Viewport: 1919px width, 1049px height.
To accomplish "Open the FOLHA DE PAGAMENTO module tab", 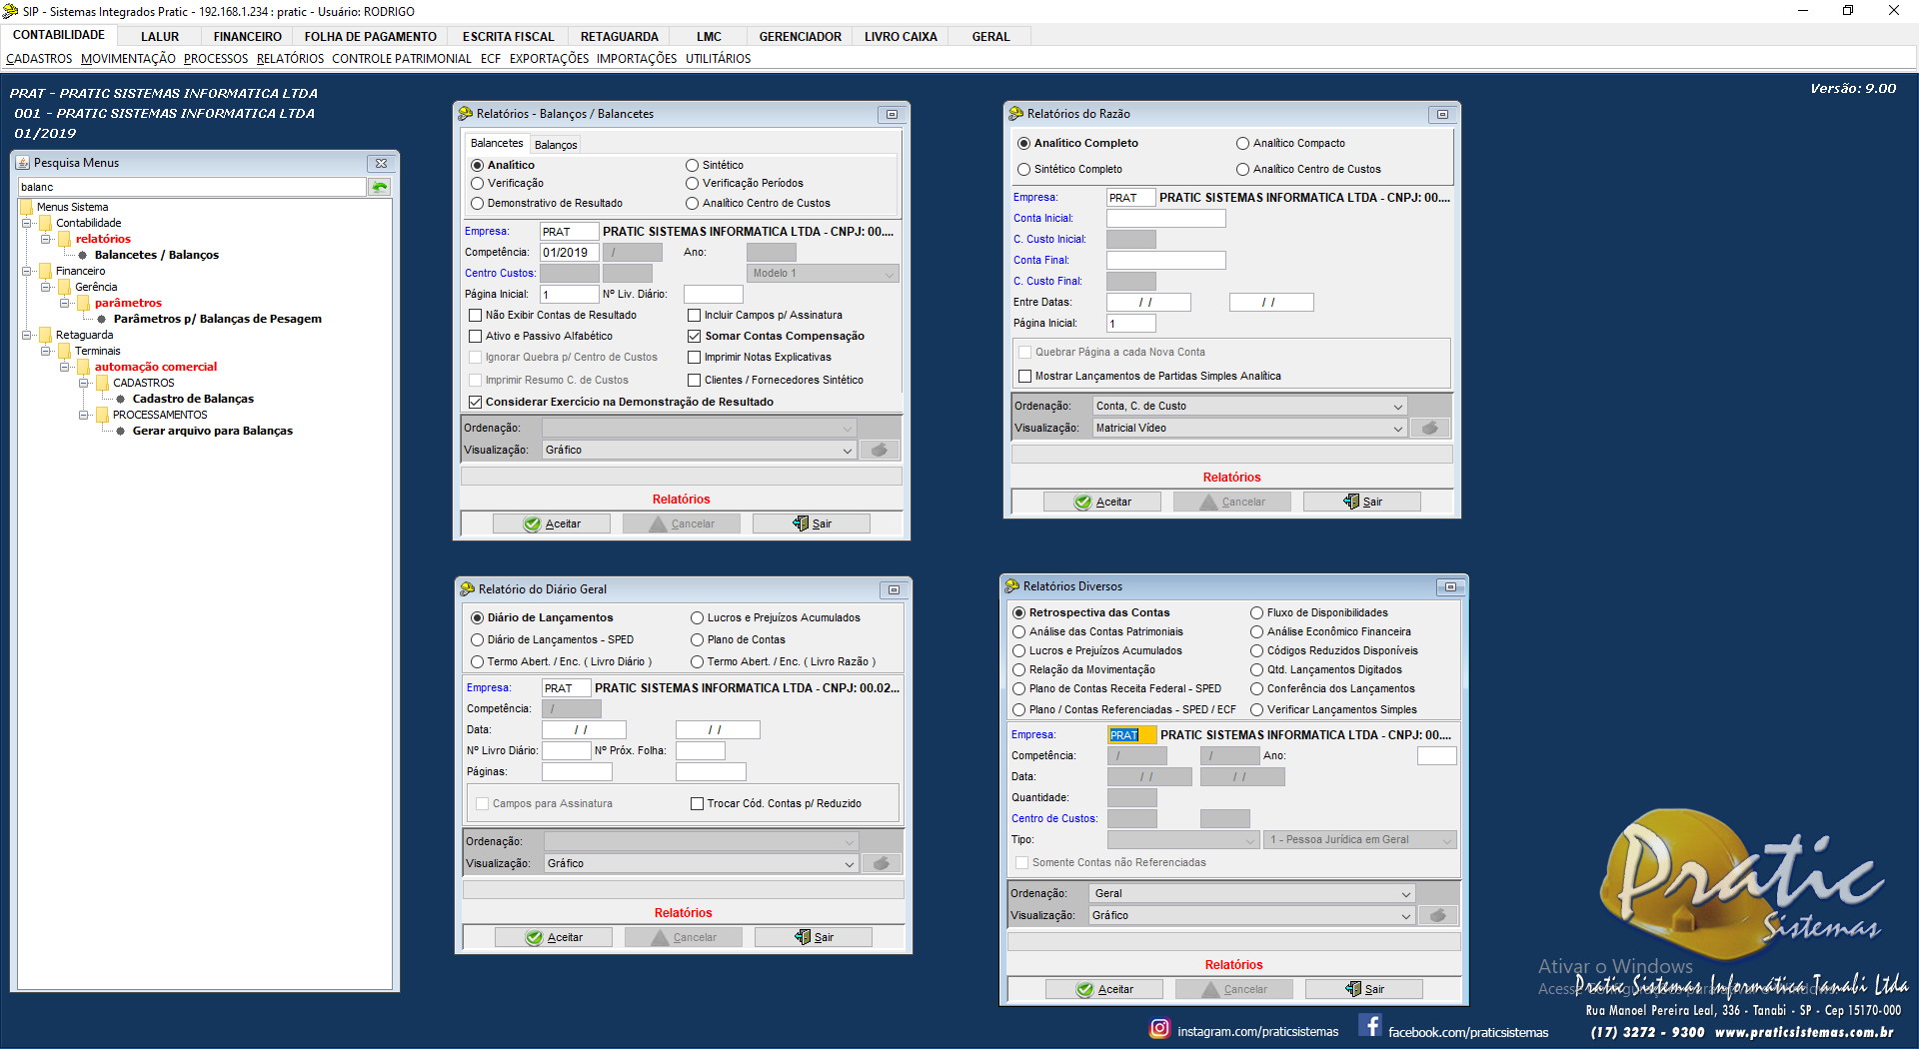I will pyautogui.click(x=370, y=37).
